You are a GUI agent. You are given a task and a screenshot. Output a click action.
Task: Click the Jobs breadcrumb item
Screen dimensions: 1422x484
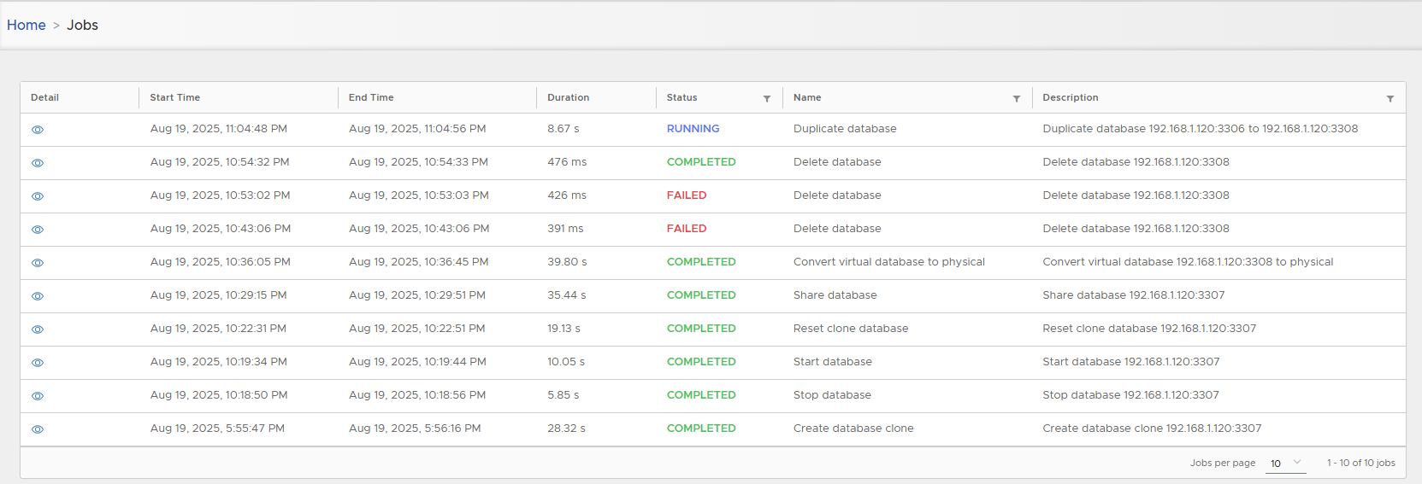(x=82, y=26)
